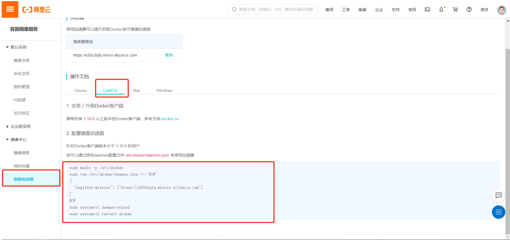Click the 'sudo systemctl restart docker' line
This screenshot has width=510, height=240.
100,214
